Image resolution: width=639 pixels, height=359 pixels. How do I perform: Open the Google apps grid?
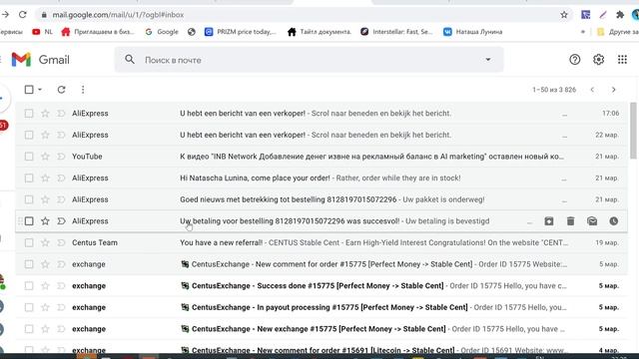click(x=622, y=60)
